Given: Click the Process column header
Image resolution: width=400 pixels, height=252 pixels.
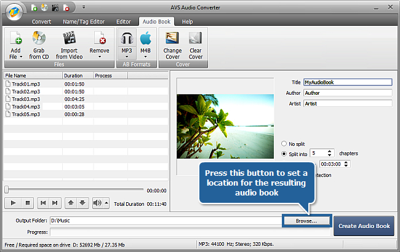Looking at the screenshot, I should click(110, 76).
